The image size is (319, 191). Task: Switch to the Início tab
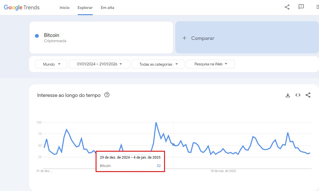pyautogui.click(x=65, y=8)
